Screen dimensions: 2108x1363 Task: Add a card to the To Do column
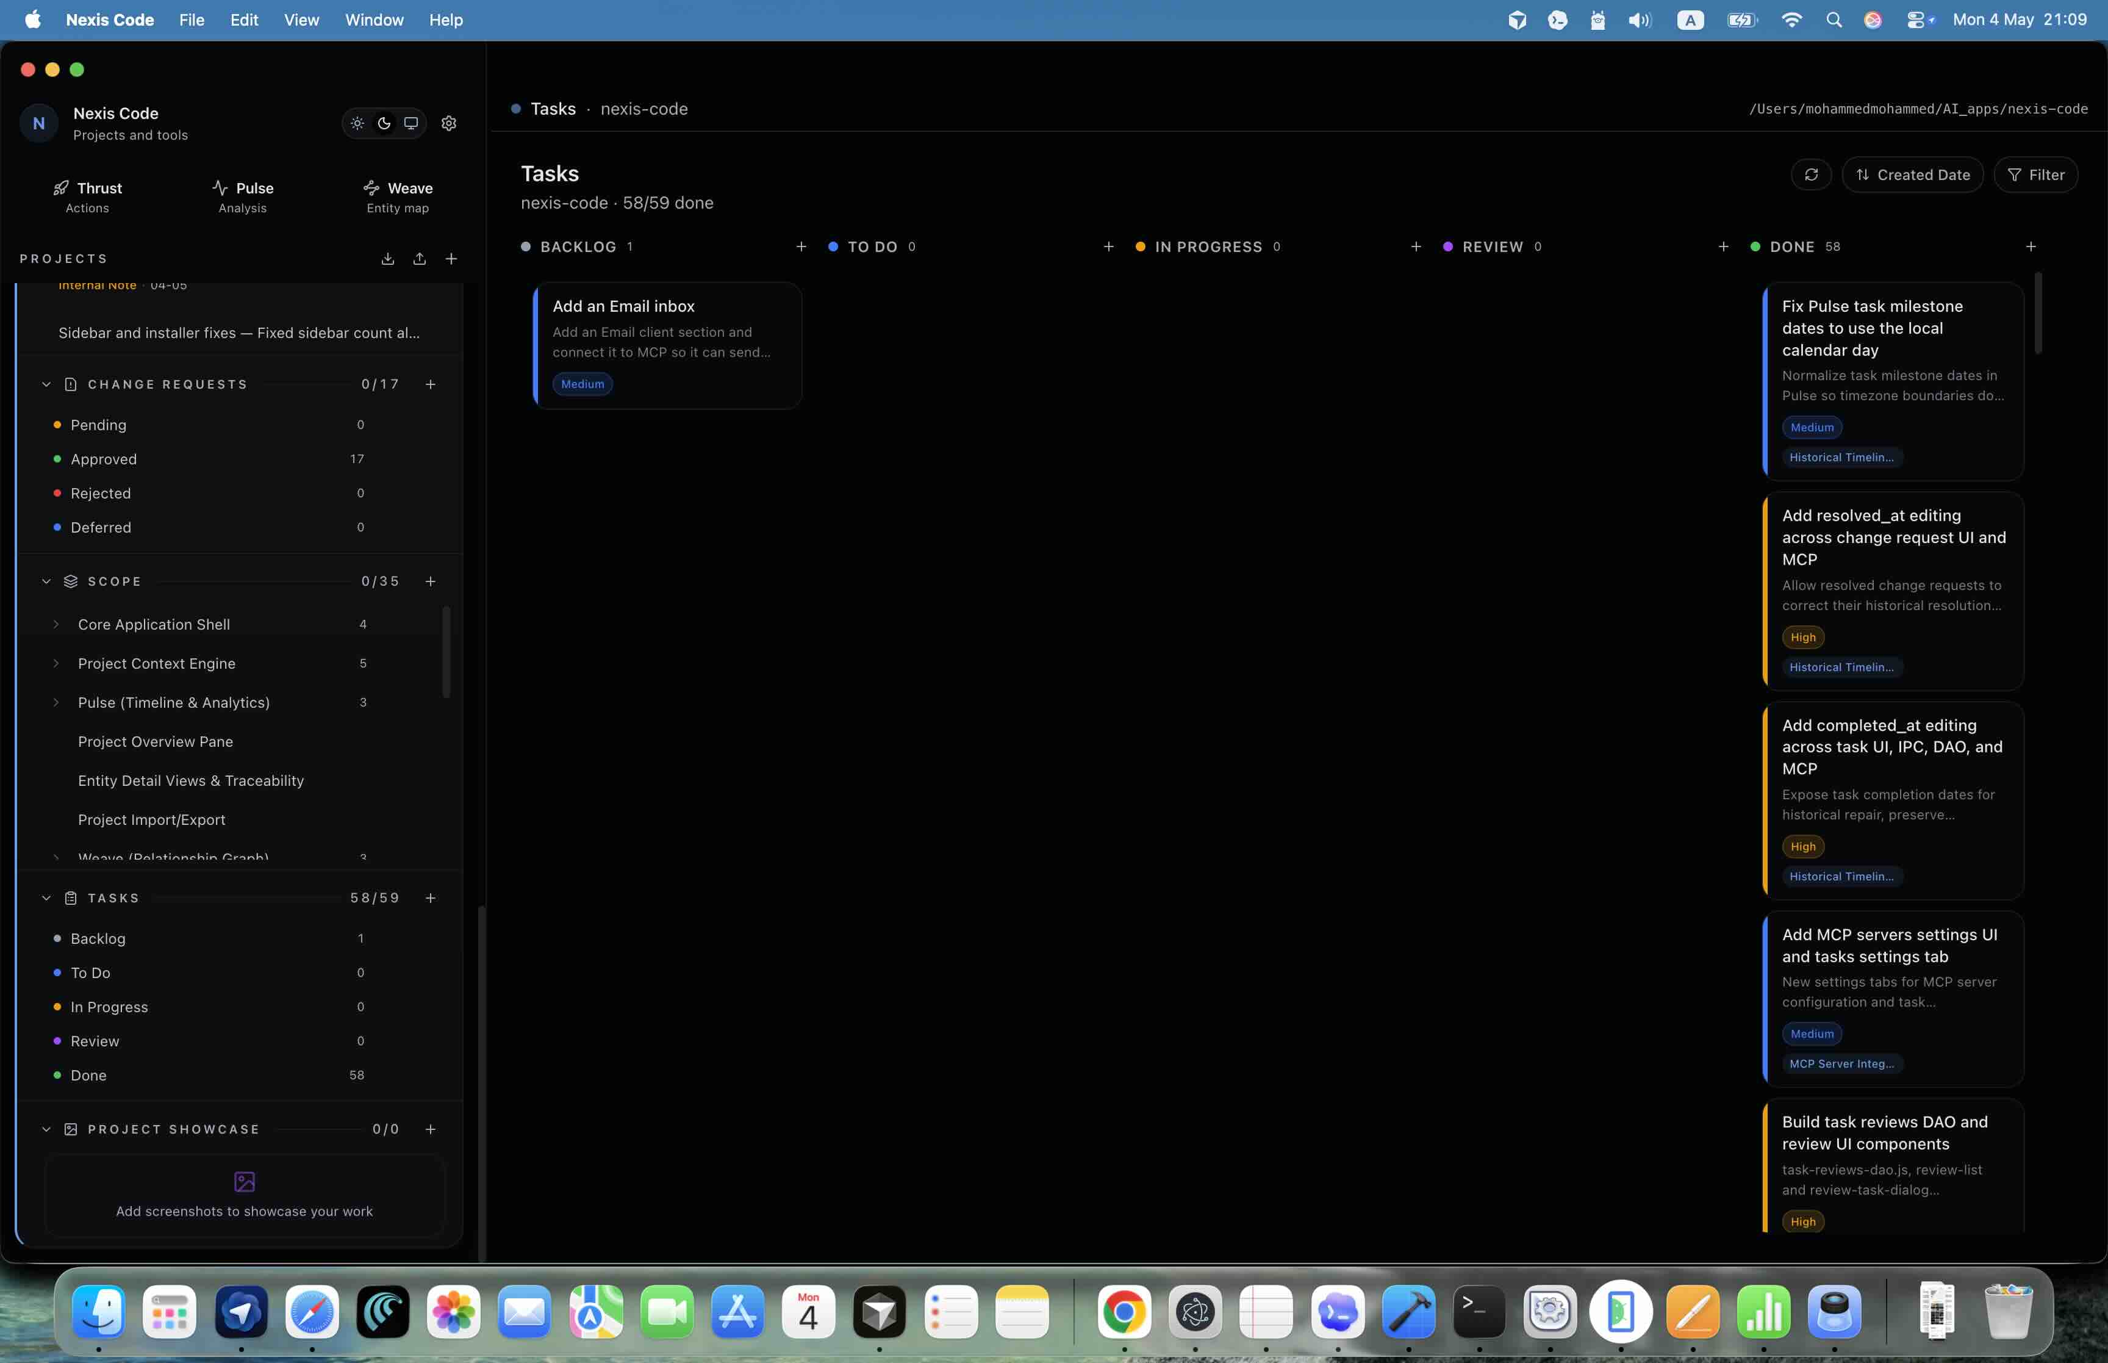[1108, 247]
